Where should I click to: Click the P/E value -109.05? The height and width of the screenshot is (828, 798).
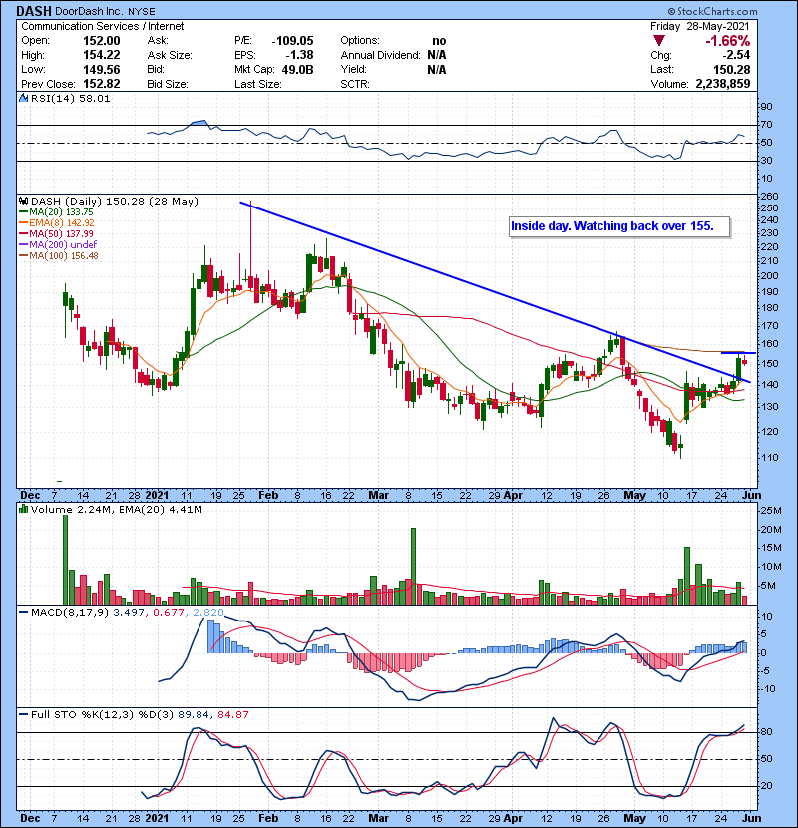tap(292, 41)
